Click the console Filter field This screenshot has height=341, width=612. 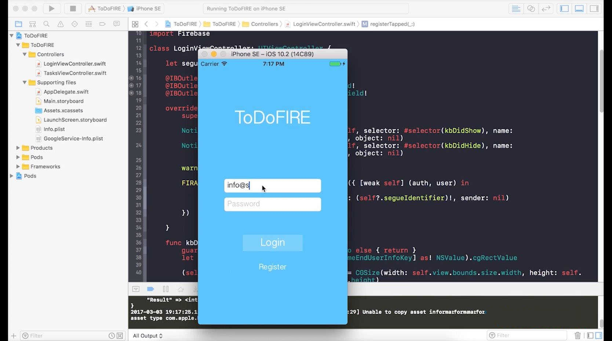click(x=527, y=335)
